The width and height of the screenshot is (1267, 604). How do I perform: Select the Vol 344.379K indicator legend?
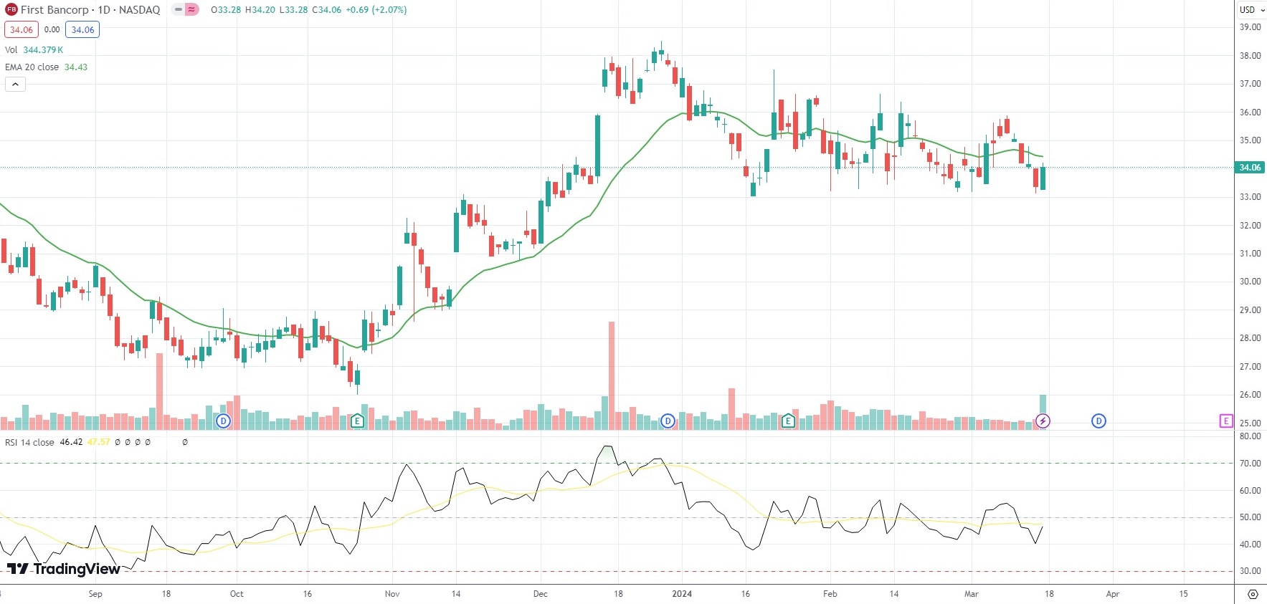(34, 49)
